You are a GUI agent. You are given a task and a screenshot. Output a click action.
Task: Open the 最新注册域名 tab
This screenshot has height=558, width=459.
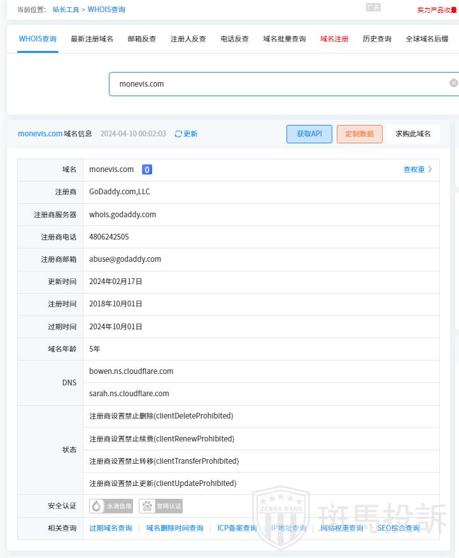pos(92,39)
